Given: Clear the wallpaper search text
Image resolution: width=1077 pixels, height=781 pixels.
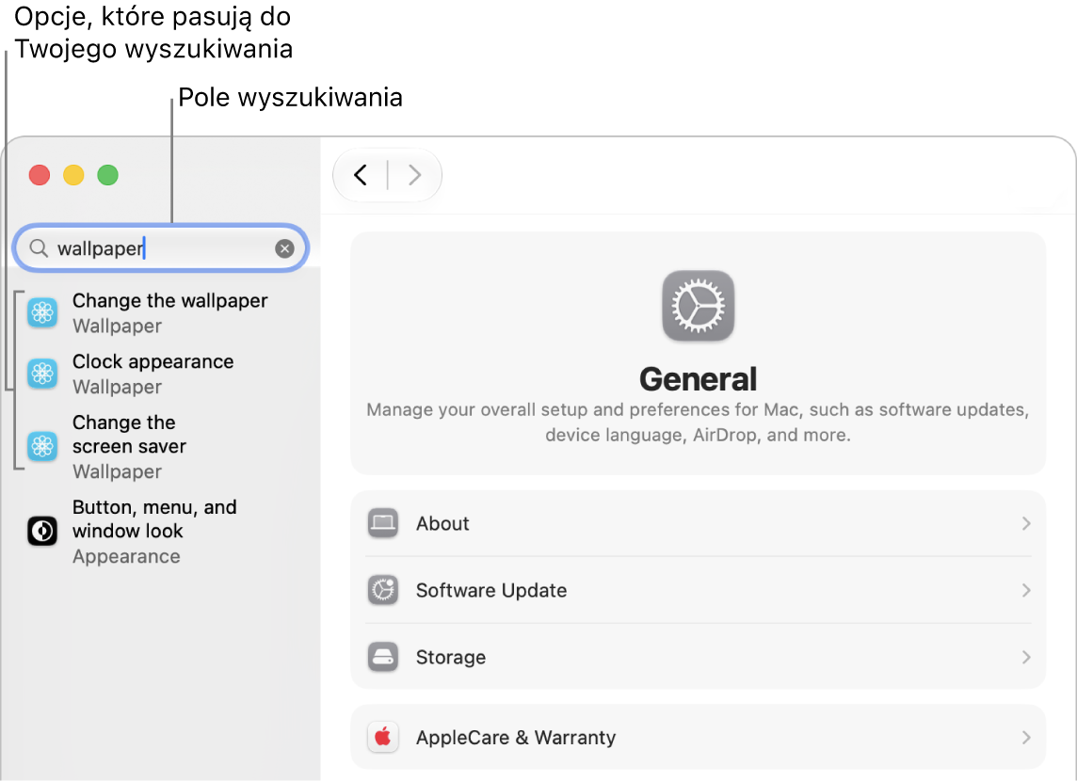Looking at the screenshot, I should (x=284, y=248).
